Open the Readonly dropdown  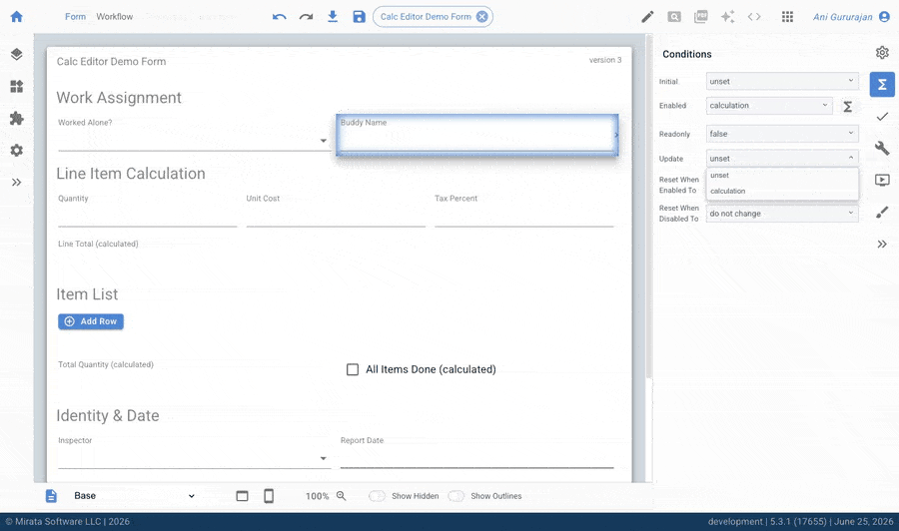pos(782,134)
